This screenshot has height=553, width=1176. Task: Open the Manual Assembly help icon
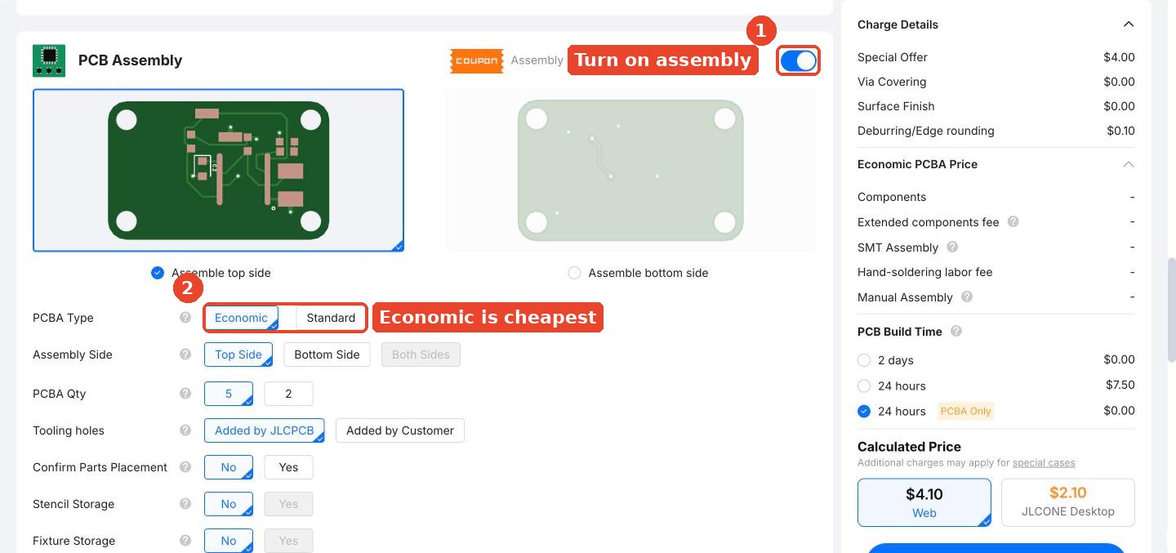click(967, 297)
